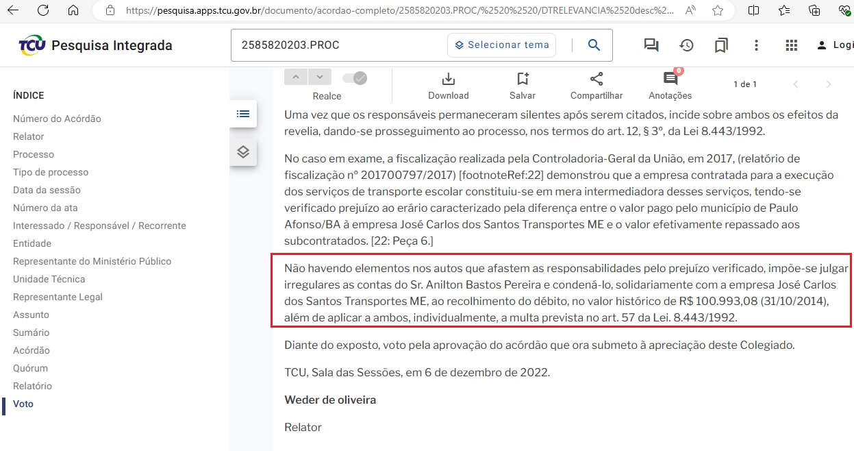This screenshot has height=451, width=854.
Task: Open the search history icon
Action: click(686, 45)
